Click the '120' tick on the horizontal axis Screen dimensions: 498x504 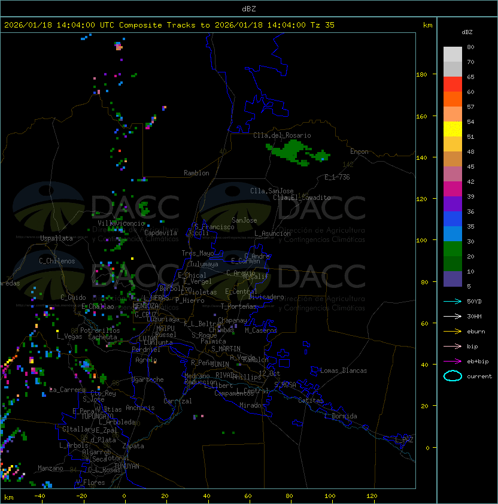(x=372, y=496)
